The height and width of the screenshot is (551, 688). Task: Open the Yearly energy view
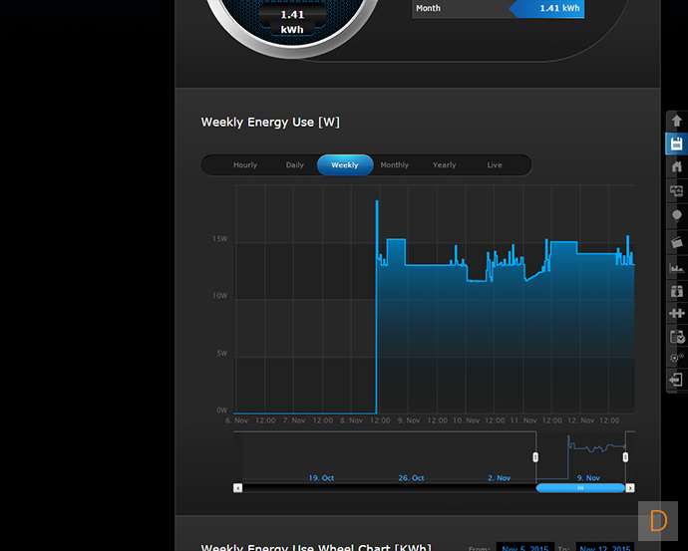[x=445, y=165]
